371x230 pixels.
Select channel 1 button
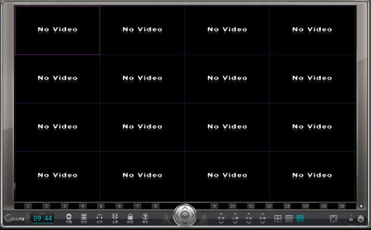pyautogui.click(x=28, y=206)
